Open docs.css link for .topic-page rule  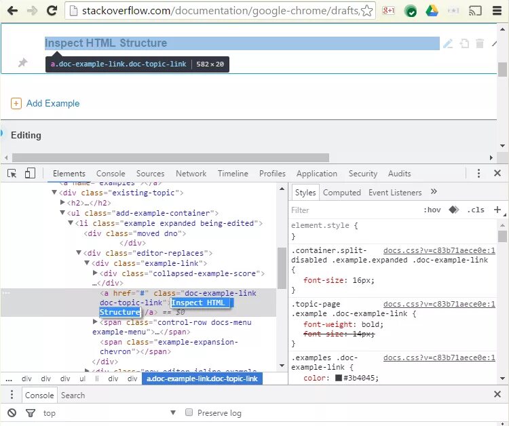439,304
